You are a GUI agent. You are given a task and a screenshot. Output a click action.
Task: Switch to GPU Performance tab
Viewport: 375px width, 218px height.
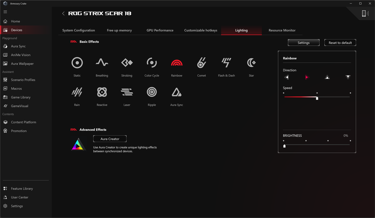coord(160,31)
